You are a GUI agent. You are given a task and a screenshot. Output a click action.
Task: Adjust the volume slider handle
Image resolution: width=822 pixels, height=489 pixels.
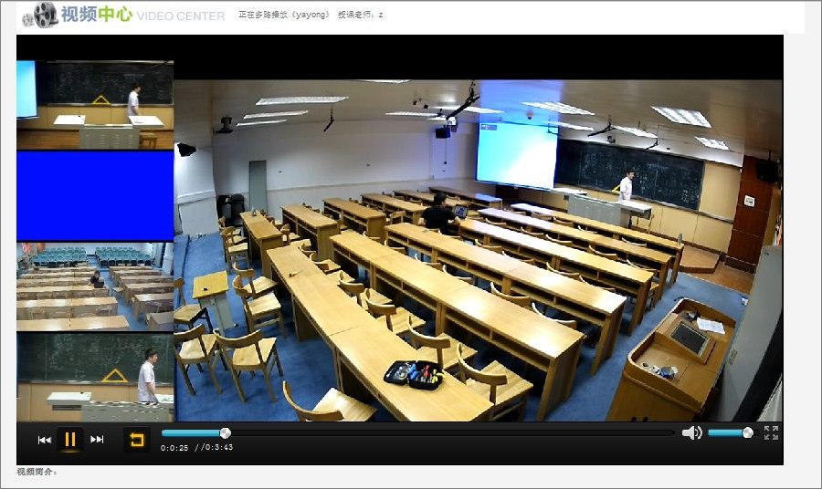pos(748,432)
